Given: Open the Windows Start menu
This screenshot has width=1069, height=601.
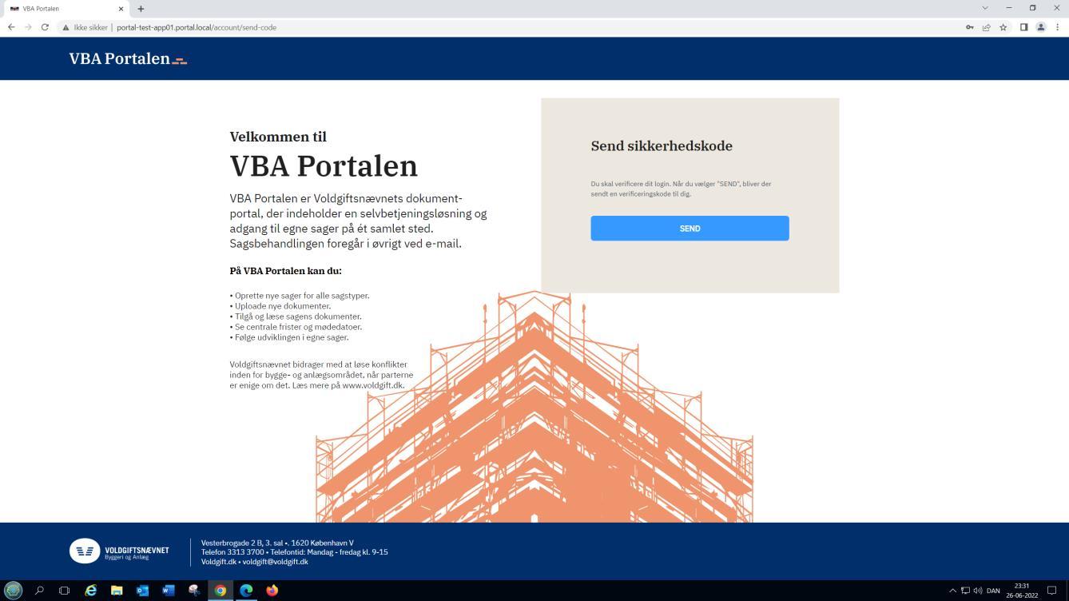Looking at the screenshot, I should pos(14,591).
